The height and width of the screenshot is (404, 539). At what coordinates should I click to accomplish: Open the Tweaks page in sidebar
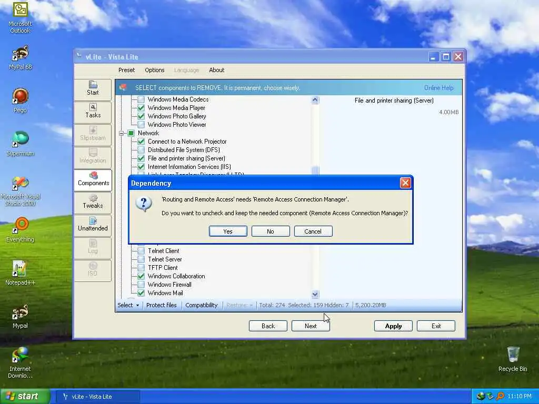point(93,203)
